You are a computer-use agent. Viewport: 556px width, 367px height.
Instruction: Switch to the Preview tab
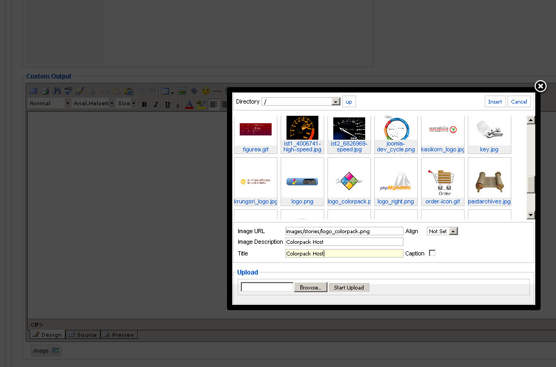[119, 335]
